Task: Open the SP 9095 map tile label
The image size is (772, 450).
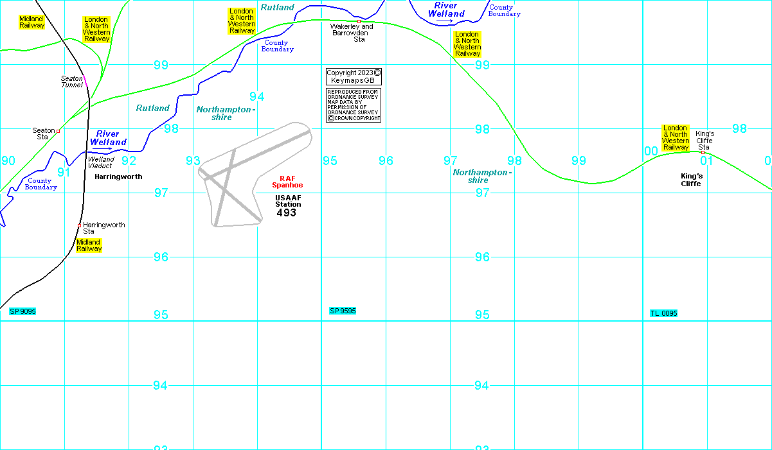Action: point(22,311)
